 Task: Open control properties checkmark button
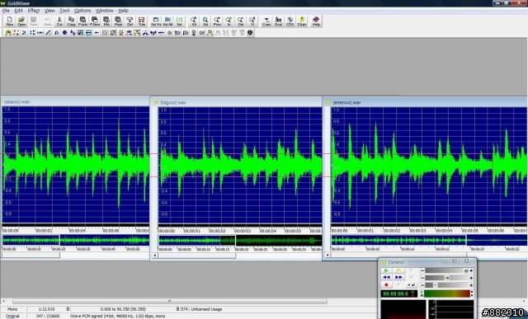pos(411,285)
